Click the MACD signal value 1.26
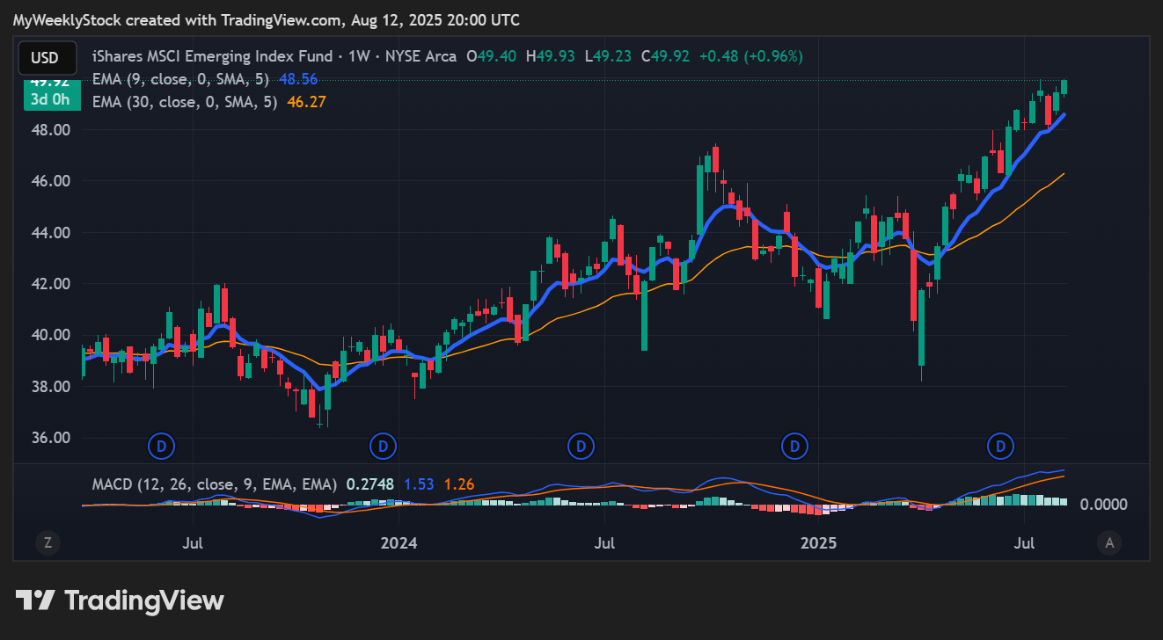 coord(459,484)
